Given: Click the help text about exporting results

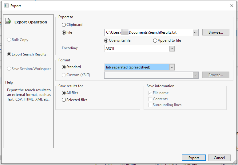Looking at the screenshot, I should [x=29, y=95].
